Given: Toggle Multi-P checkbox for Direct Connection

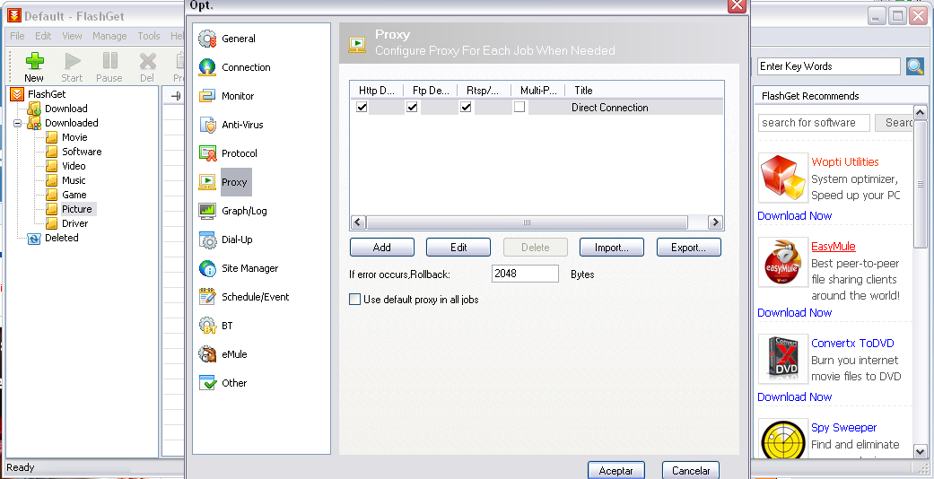Looking at the screenshot, I should [x=519, y=108].
